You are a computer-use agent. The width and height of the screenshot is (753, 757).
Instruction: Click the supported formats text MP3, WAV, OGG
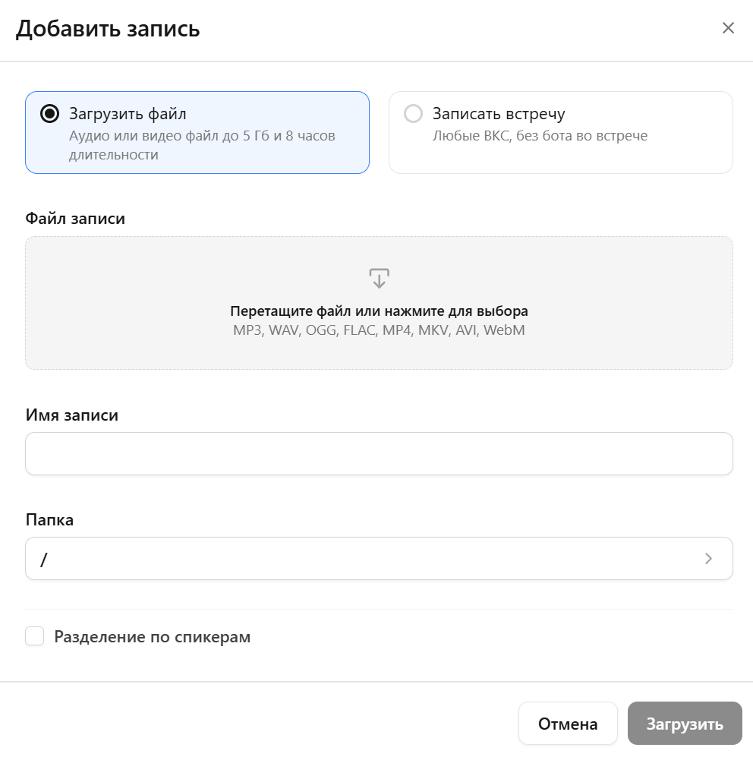[x=377, y=330]
